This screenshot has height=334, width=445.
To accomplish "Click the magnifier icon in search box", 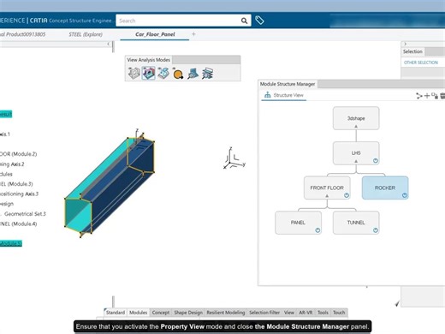I will (x=244, y=21).
